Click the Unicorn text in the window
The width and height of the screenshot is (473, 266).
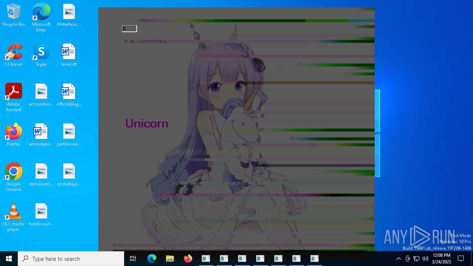[147, 123]
